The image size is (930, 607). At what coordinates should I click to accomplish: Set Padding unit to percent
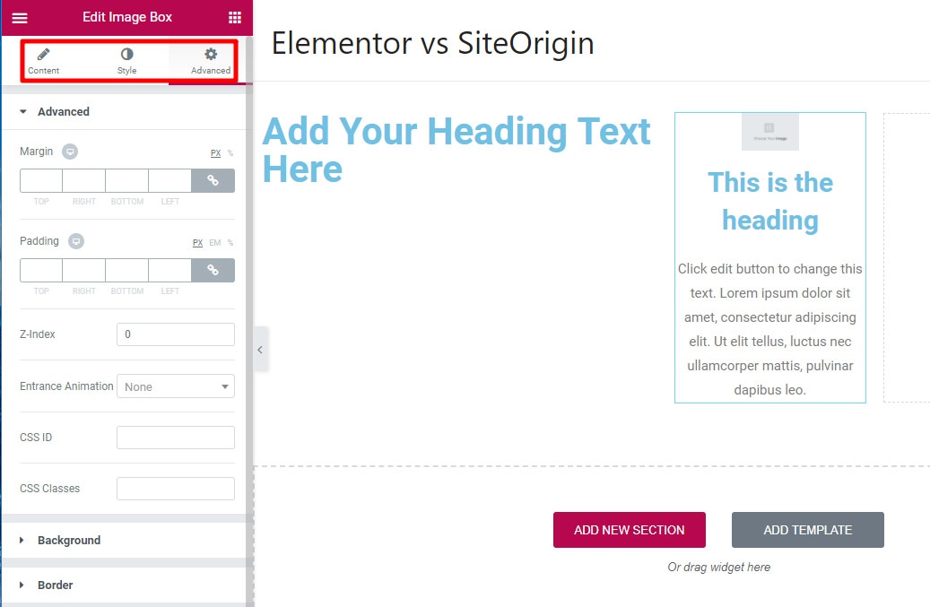[230, 242]
